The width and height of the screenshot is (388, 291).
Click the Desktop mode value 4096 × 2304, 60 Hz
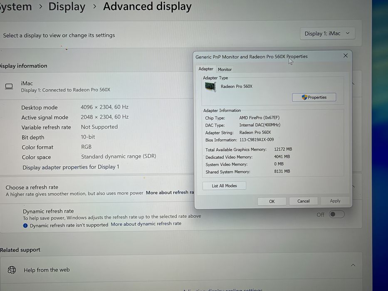point(104,107)
